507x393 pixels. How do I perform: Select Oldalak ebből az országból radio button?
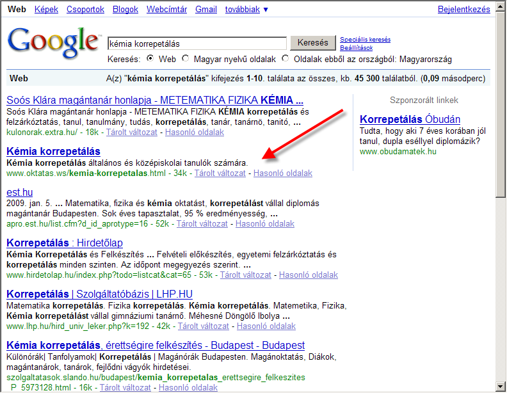pos(286,58)
